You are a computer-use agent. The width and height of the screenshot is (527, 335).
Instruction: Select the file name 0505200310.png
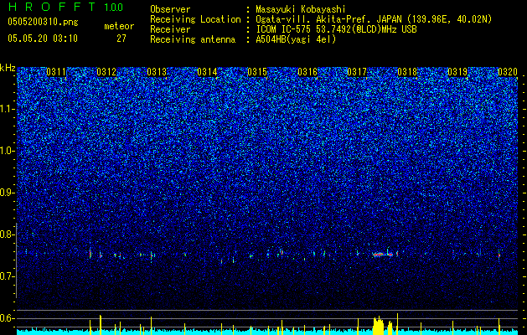pos(43,23)
